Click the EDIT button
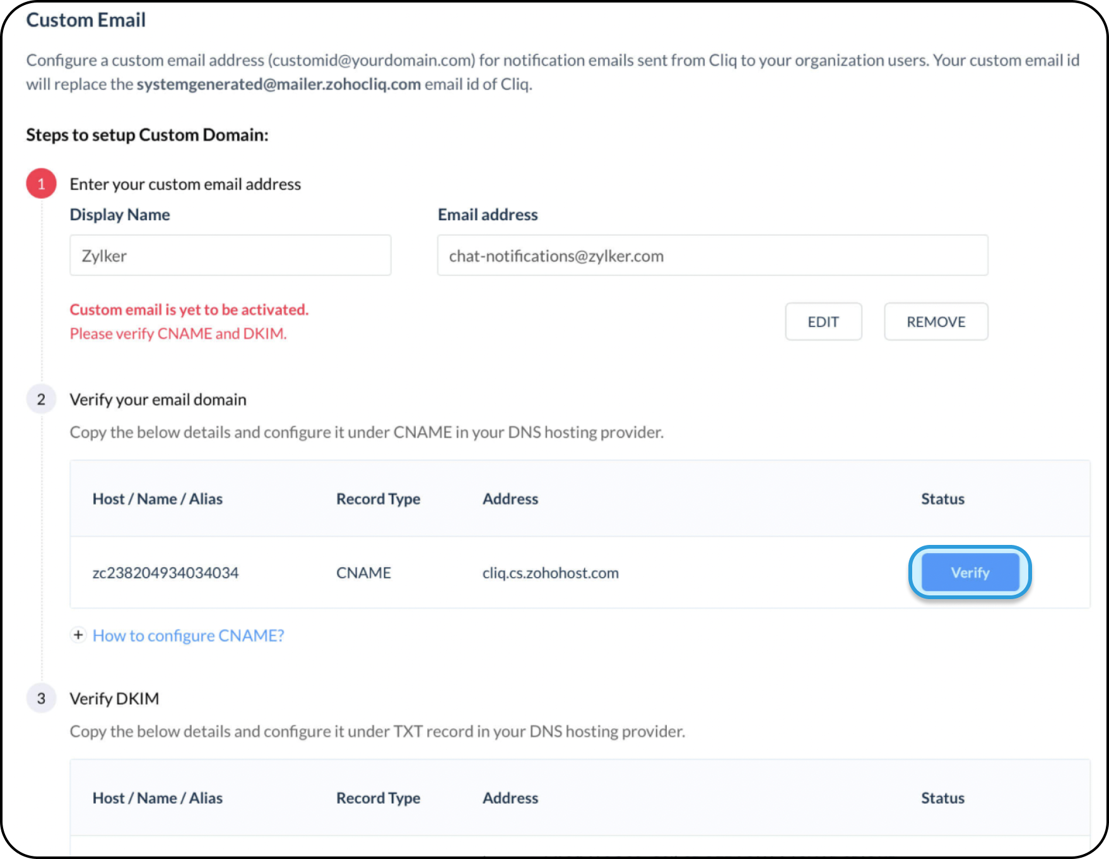The width and height of the screenshot is (1109, 859). pyautogui.click(x=823, y=322)
